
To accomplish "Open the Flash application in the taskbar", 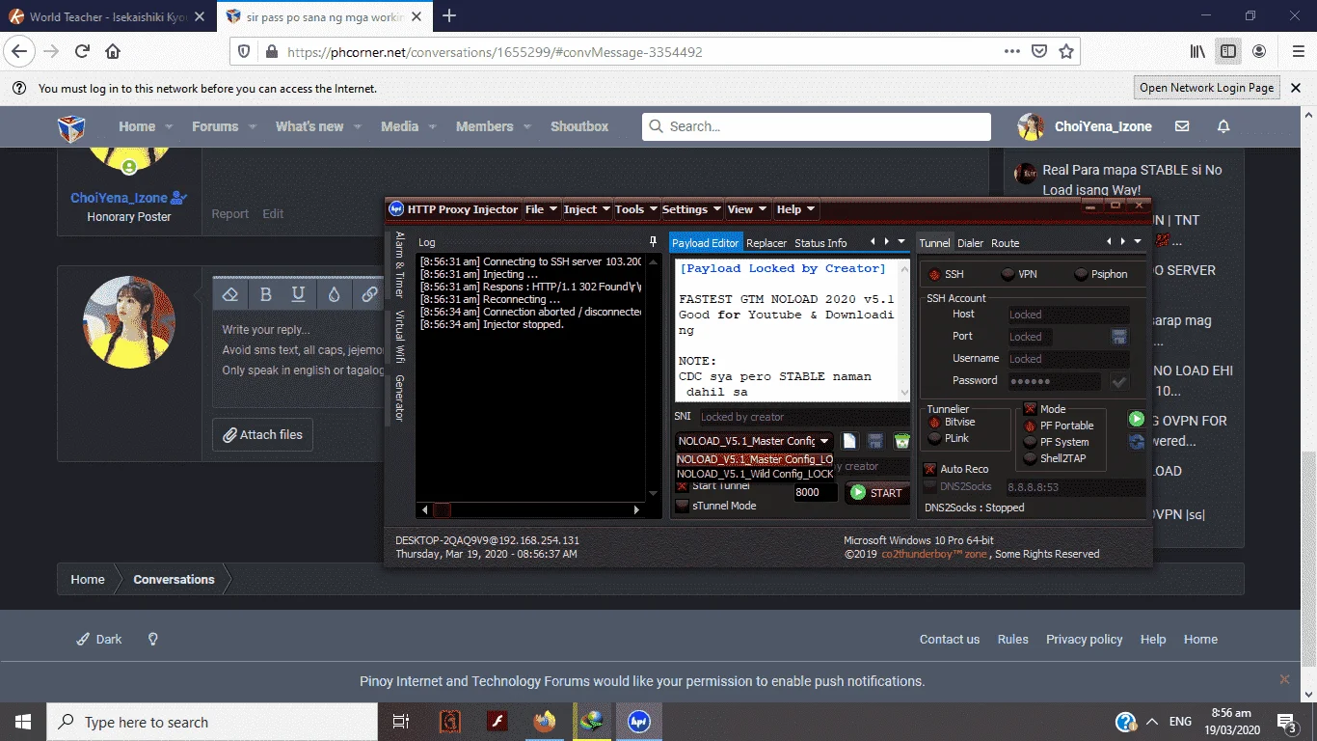I will coord(497,722).
